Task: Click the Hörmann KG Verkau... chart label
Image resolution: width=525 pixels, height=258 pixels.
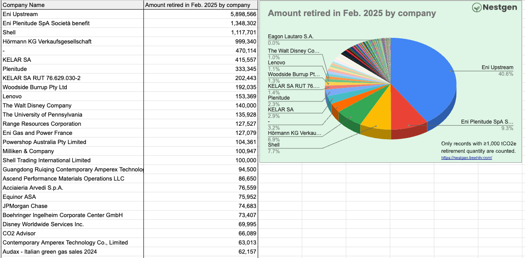Action: [x=294, y=133]
